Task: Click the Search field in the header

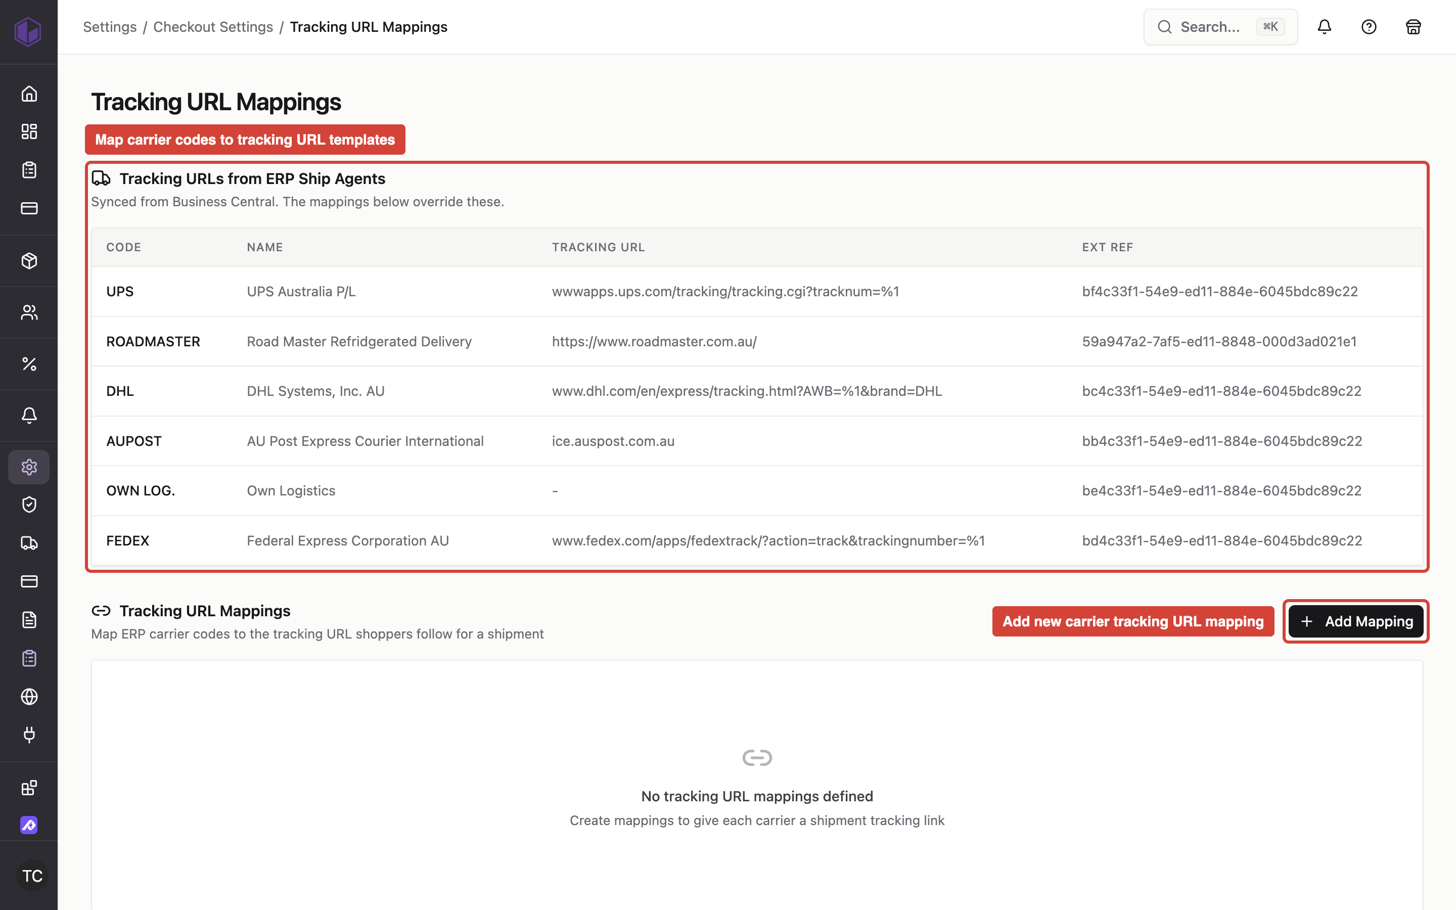Action: (x=1220, y=27)
